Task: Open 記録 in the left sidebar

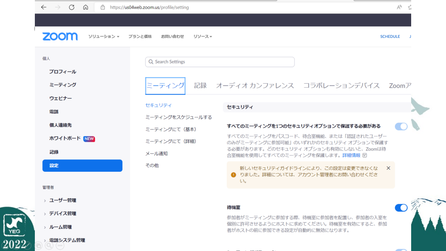Action: (54, 152)
